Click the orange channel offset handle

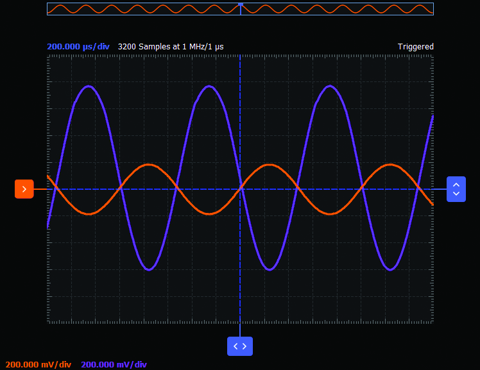24,189
